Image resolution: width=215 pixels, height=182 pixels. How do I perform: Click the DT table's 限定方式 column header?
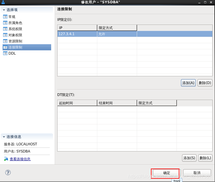(x=157, y=103)
